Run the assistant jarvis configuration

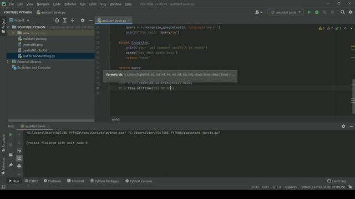pos(309,12)
